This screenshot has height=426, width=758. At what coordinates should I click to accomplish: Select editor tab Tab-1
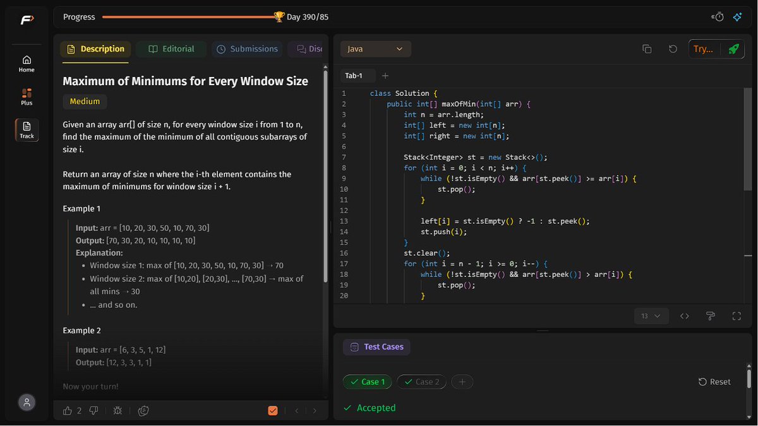point(358,76)
